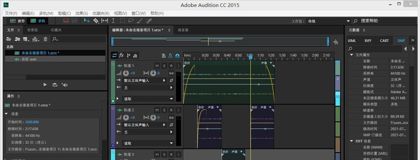This screenshot has width=420, height=160.
Task: Click trash icon in Files panel
Action: 45,39
